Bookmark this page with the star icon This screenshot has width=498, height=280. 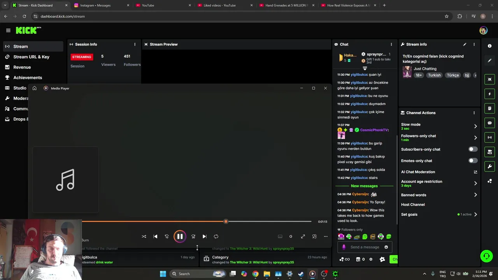(447, 16)
